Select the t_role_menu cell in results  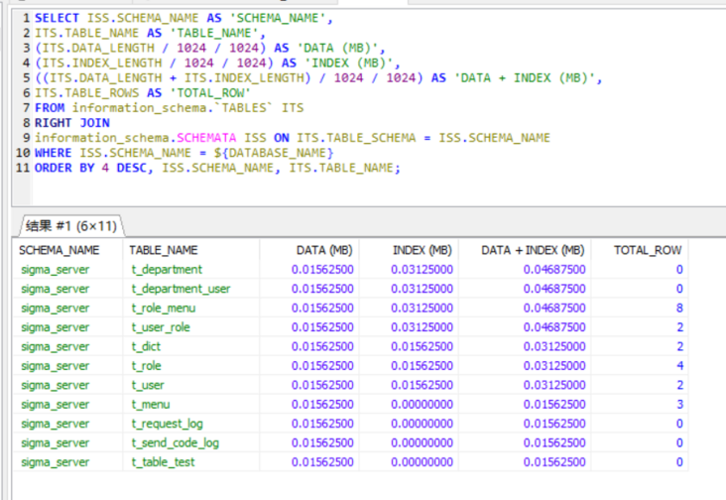[166, 309]
